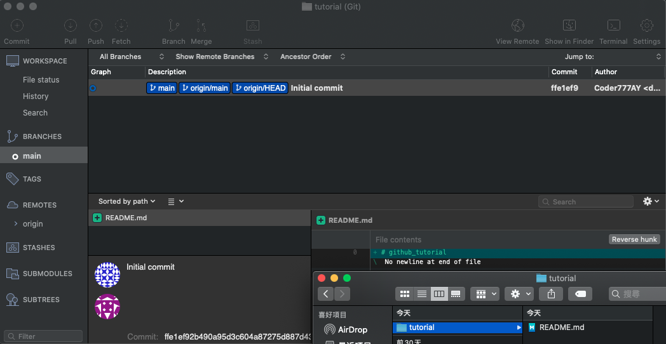This screenshot has width=666, height=344.
Task: Open the diff options gear menu
Action: (651, 201)
